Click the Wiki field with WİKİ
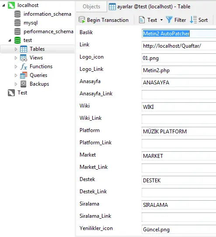The height and width of the screenshot is (237, 216). point(179,107)
